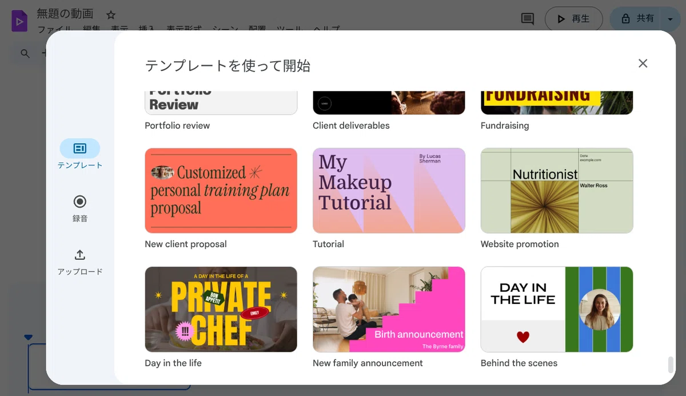Click the 'Client deliverables' label

tap(351, 125)
